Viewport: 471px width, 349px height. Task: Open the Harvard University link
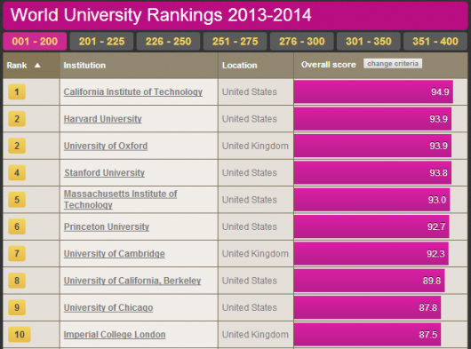[103, 119]
